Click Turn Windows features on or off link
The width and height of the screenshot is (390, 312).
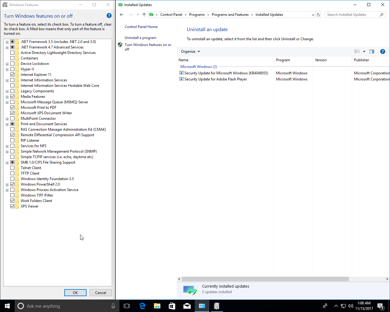pos(148,47)
